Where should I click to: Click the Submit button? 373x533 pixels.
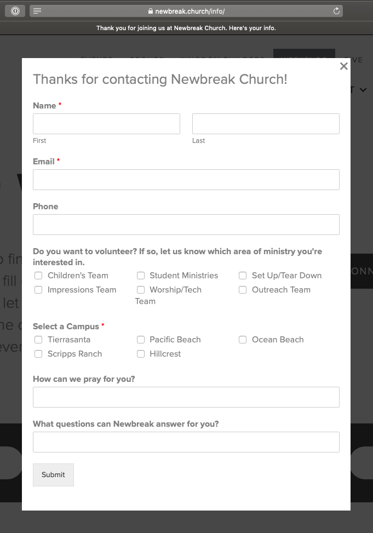(53, 474)
